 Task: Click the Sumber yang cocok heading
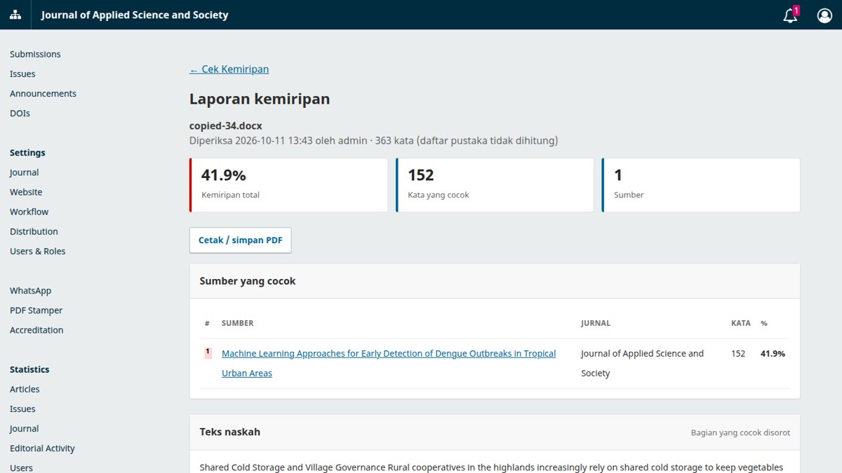pyautogui.click(x=248, y=281)
